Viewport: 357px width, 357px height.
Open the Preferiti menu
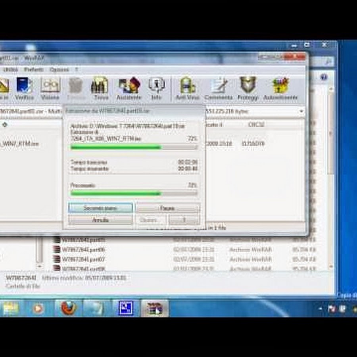pos(34,69)
